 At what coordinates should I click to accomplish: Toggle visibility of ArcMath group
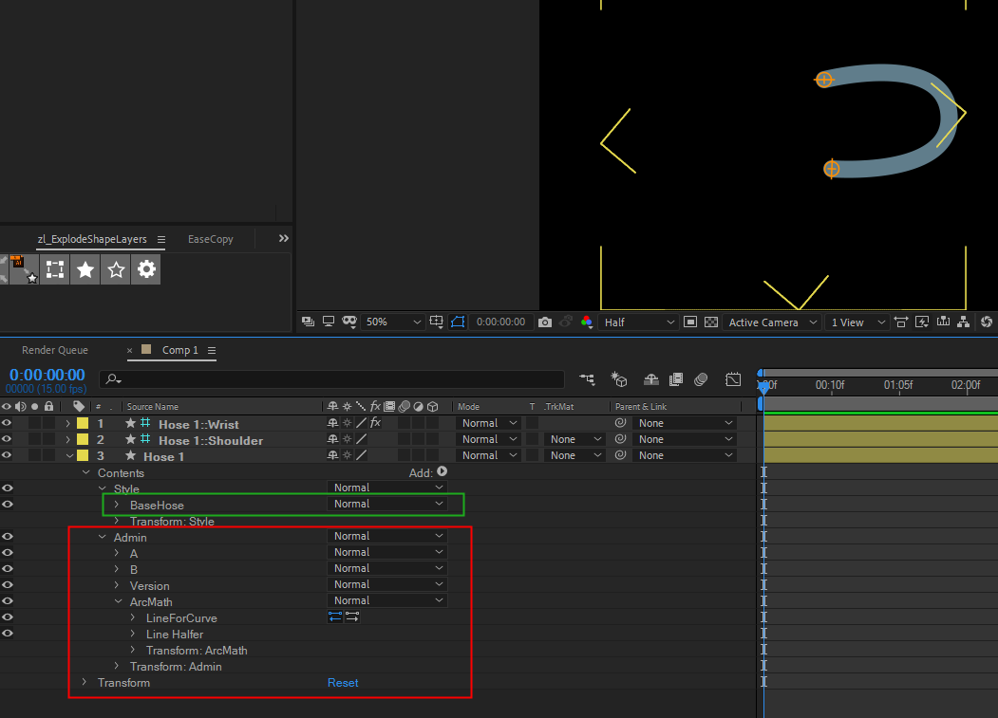tap(8, 601)
